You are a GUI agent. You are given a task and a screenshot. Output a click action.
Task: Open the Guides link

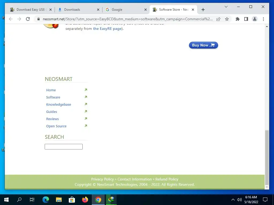coord(52,112)
